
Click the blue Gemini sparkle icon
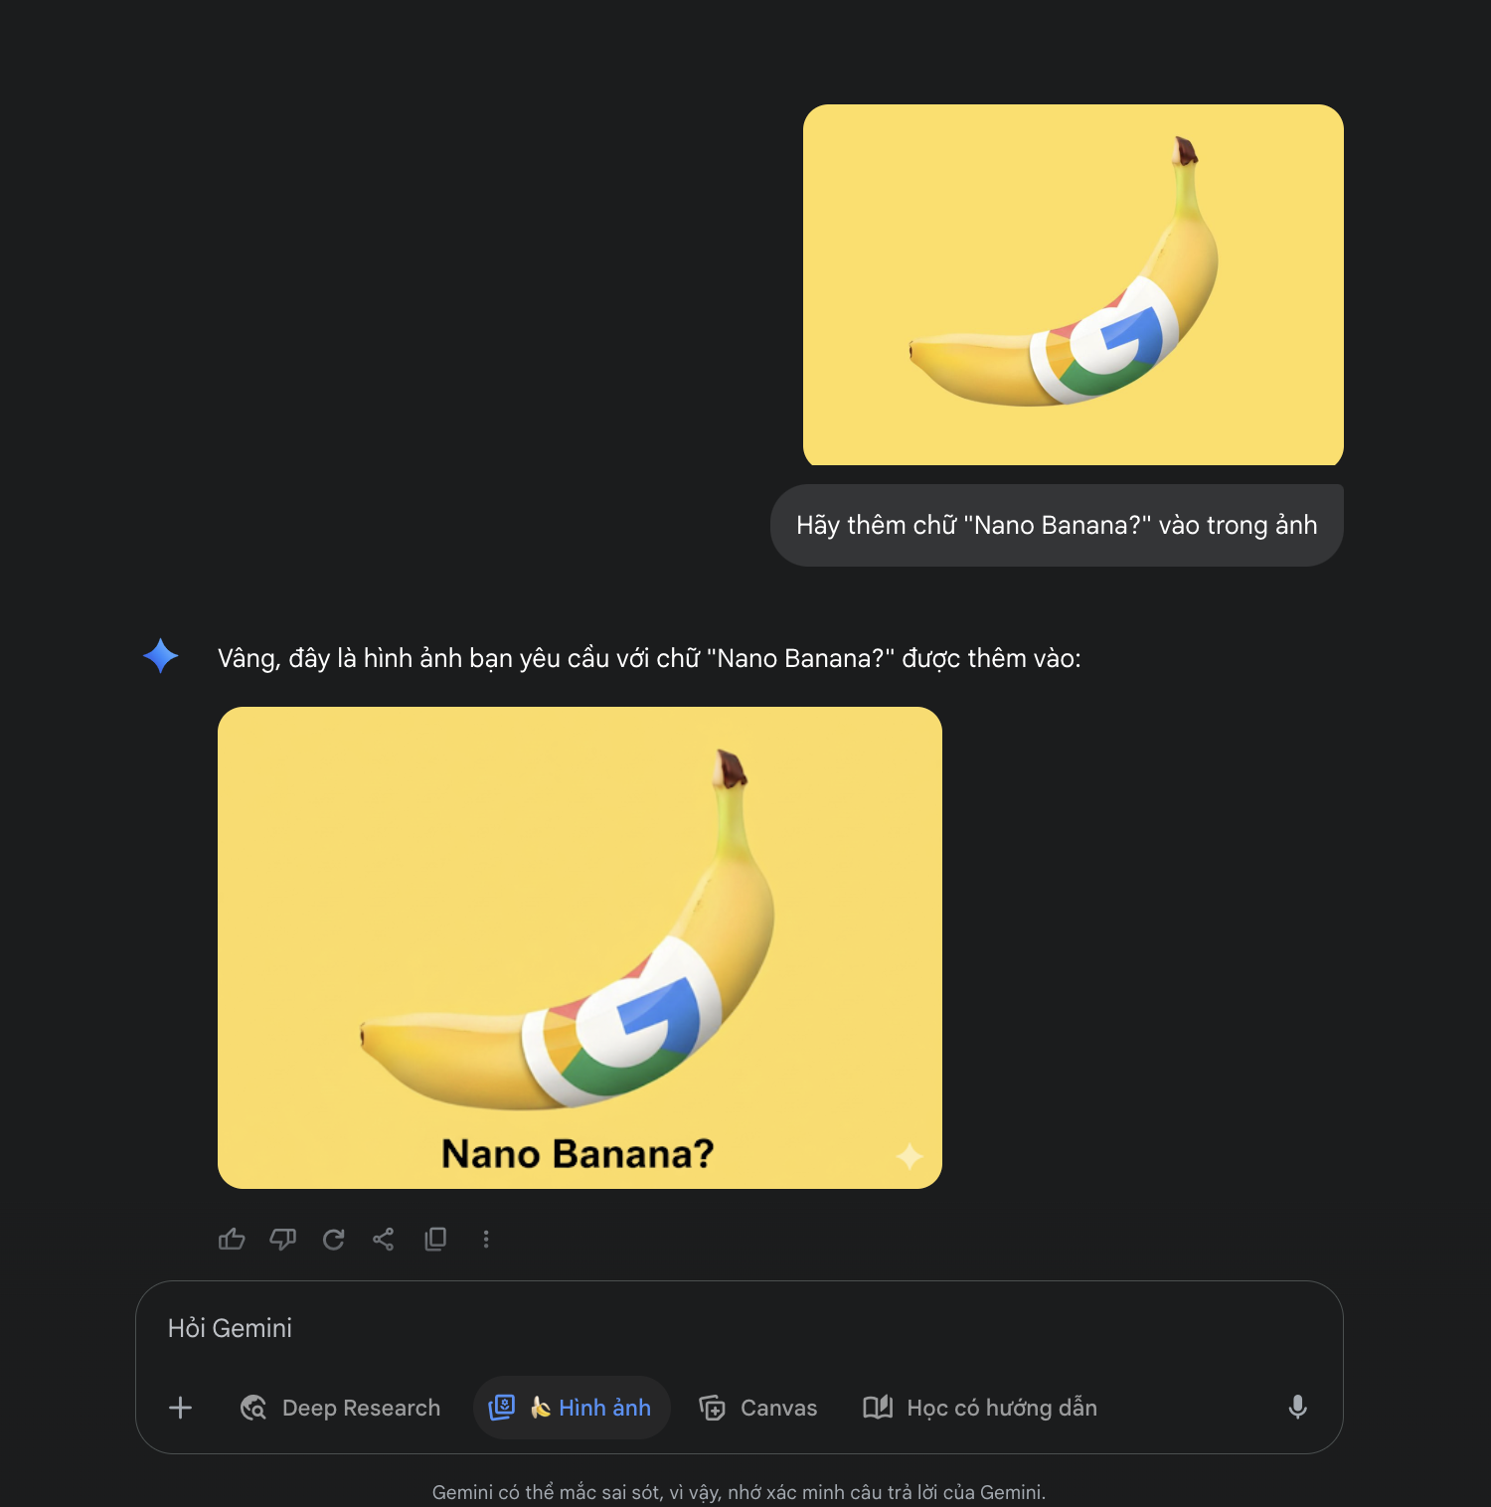(161, 656)
